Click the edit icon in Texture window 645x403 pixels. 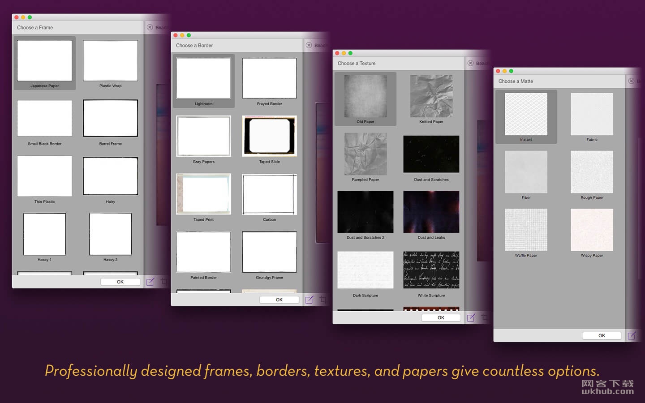click(x=471, y=317)
